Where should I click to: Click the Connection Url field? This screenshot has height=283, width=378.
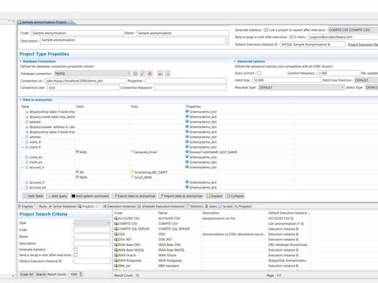86,81
